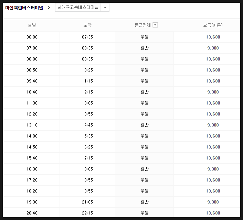Screen dimensions: 243x220
Task: Click the right chevron after 대전복합버스터미널
Action: [49, 8]
